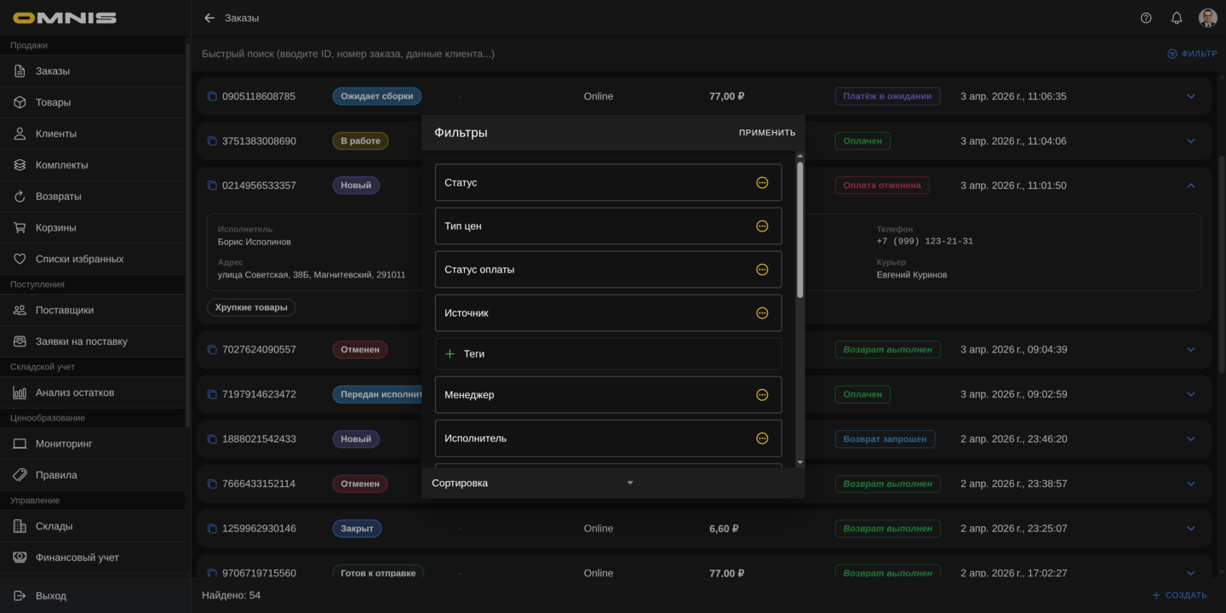Open options icon for Источник filter
The width and height of the screenshot is (1226, 613).
coord(762,313)
